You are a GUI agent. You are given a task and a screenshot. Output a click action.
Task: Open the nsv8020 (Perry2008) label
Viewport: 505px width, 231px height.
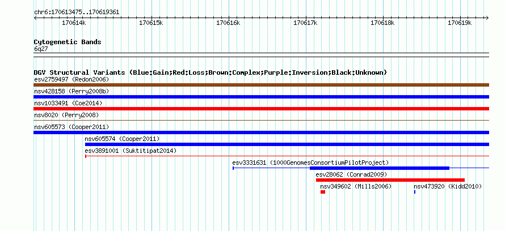pyautogui.click(x=66, y=115)
